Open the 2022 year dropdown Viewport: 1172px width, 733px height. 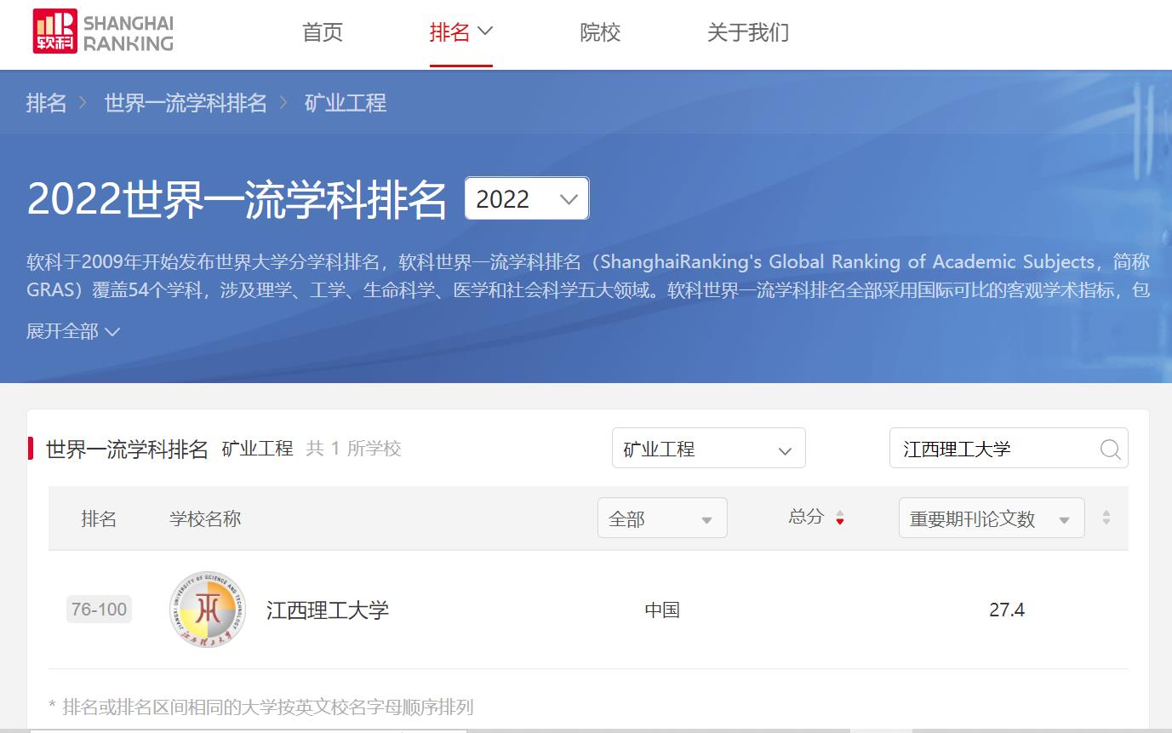[x=527, y=198]
